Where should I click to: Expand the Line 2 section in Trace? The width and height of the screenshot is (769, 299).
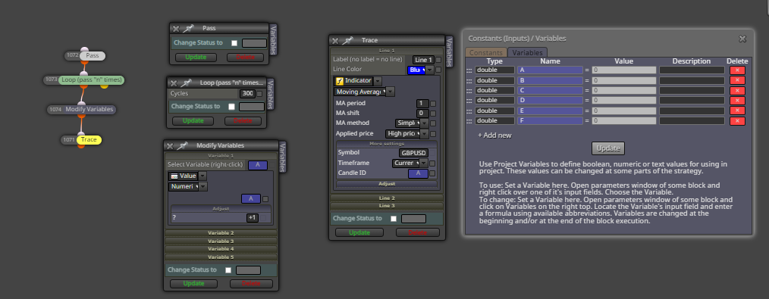coord(387,198)
